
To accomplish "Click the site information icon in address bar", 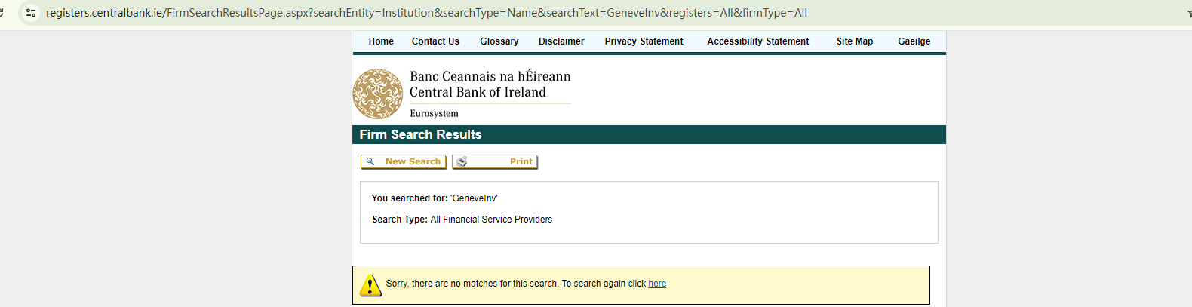I will pos(31,13).
